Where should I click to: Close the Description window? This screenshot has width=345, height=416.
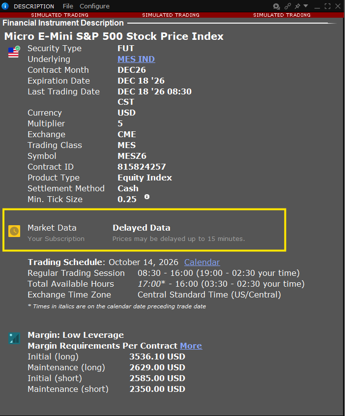pyautogui.click(x=338, y=6)
